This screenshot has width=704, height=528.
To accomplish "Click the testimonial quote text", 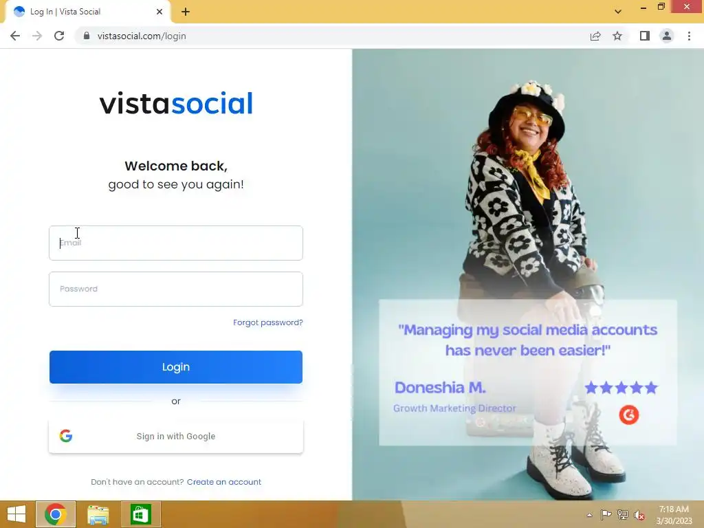I will tap(527, 340).
